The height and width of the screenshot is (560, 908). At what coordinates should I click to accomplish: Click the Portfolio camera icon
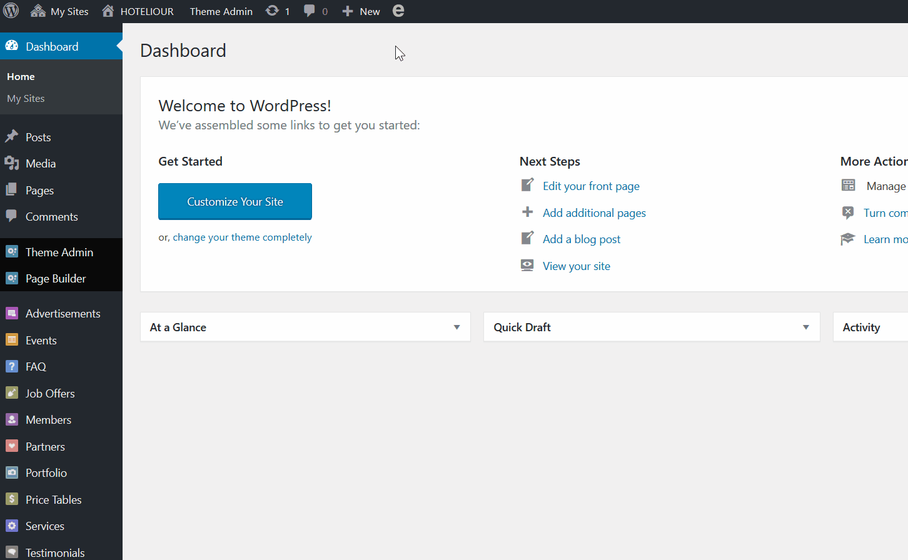(12, 473)
